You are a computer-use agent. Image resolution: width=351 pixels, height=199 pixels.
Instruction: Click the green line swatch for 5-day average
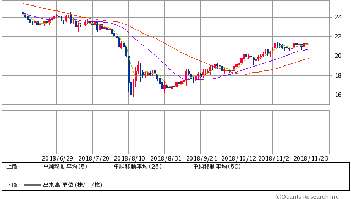point(32,167)
